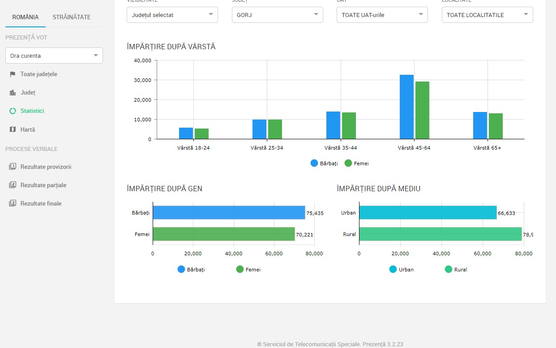Click the Rezultate finale document icon

13,203
